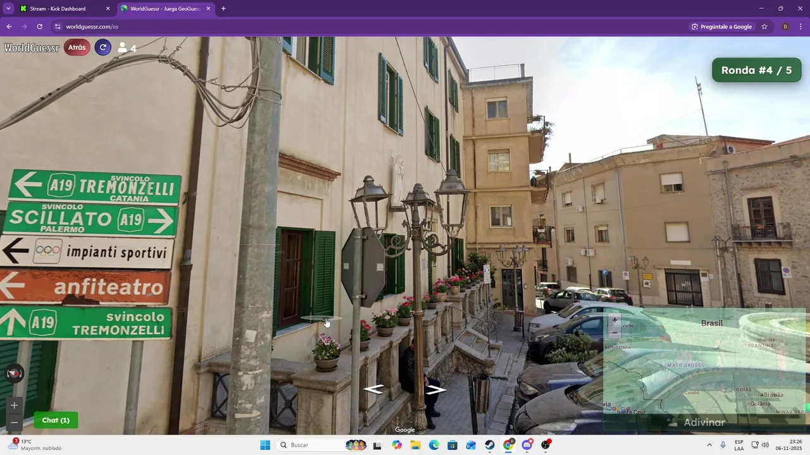
Task: Click Pregúntale a Google button
Action: pos(721,27)
